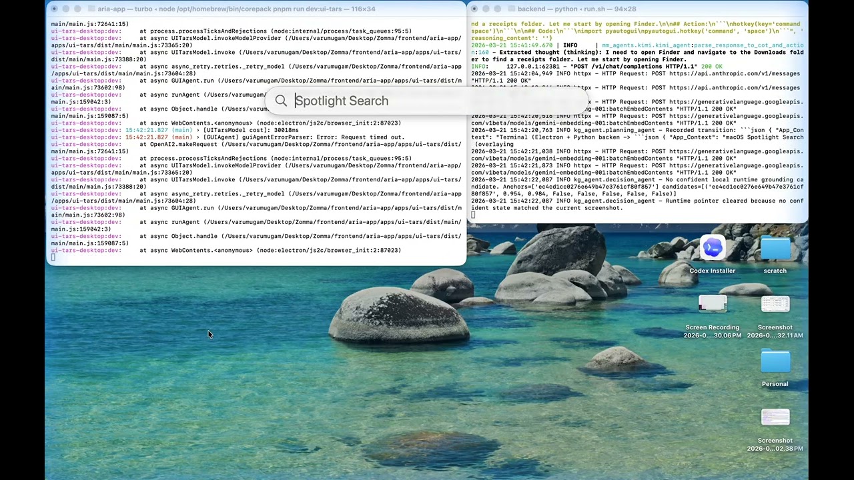The width and height of the screenshot is (854, 480).
Task: Click the "[UITarsModel cost]: 30018ms" log line
Action: point(175,130)
